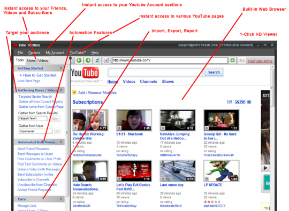Click Send Messages to Users link
Image resolution: width=289 pixels, height=211 pixels.
click(35, 154)
